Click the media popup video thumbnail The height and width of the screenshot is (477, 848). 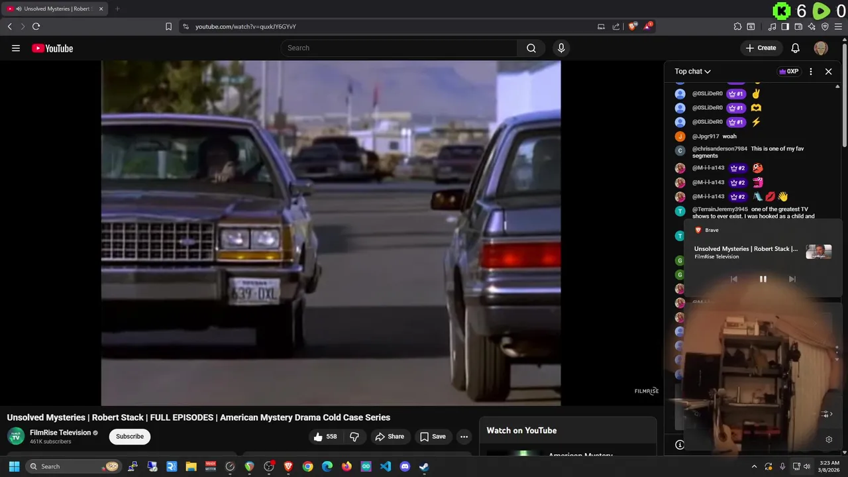819,252
